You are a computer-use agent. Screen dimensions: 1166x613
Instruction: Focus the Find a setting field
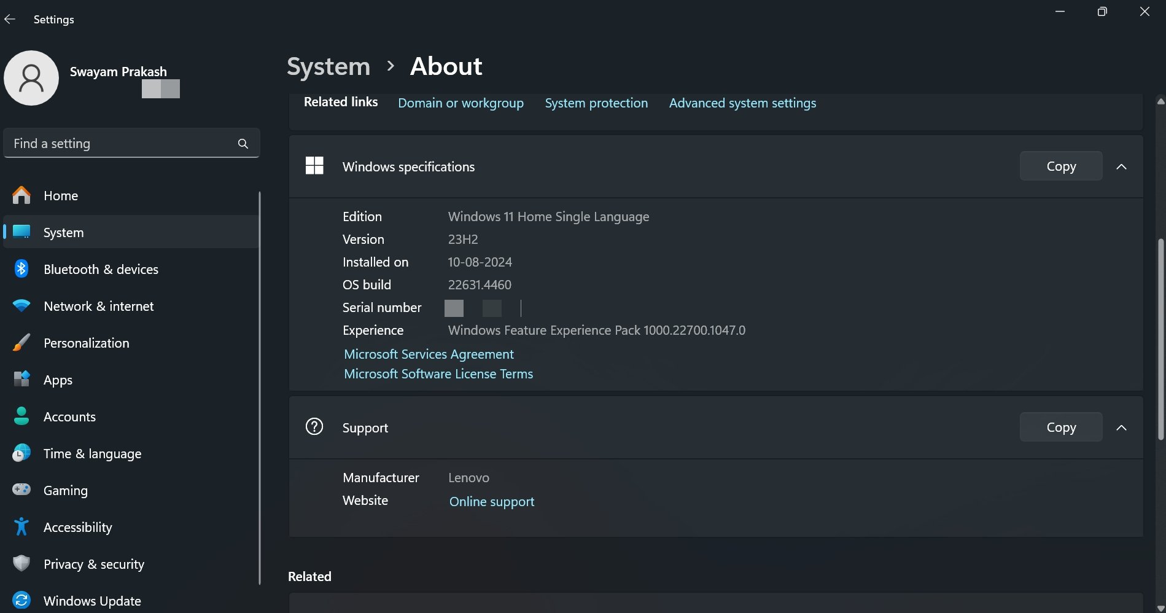tap(131, 143)
